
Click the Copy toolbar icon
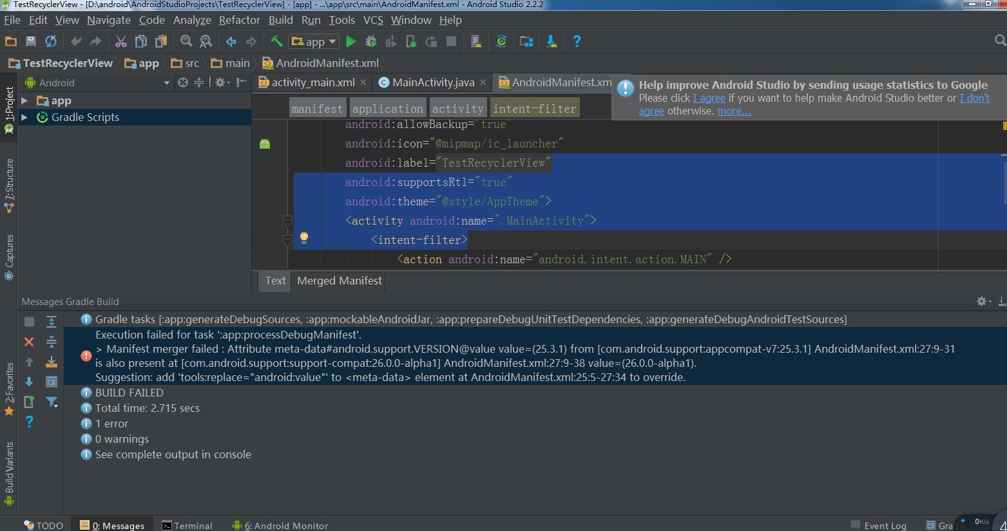140,42
